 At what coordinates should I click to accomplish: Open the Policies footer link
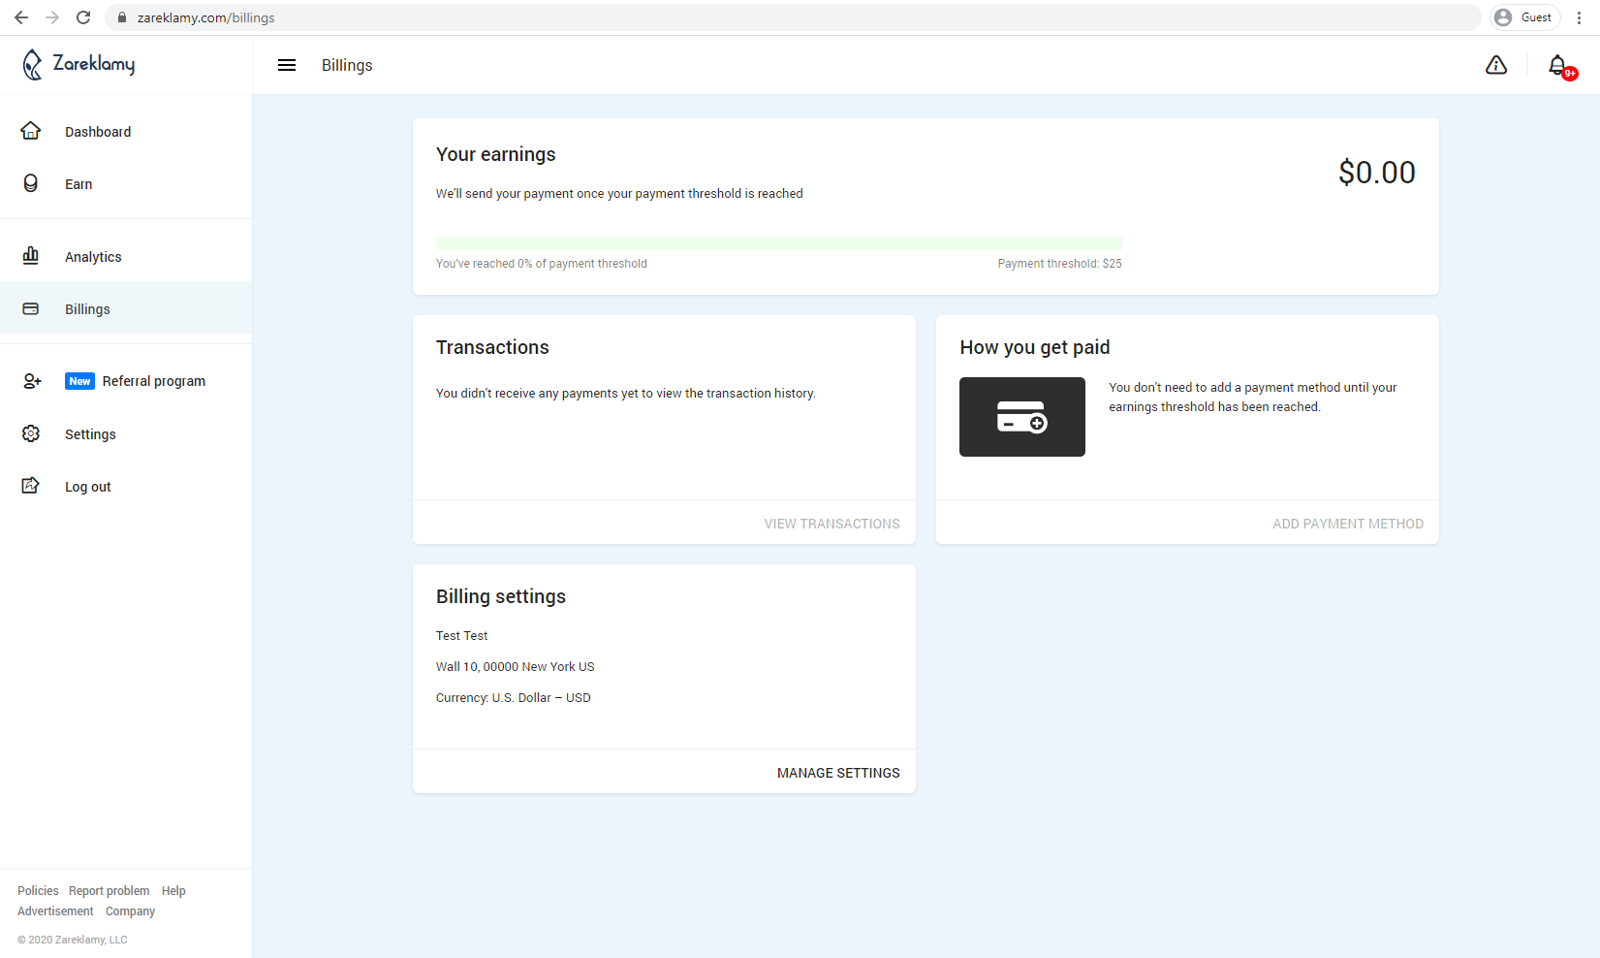38,891
